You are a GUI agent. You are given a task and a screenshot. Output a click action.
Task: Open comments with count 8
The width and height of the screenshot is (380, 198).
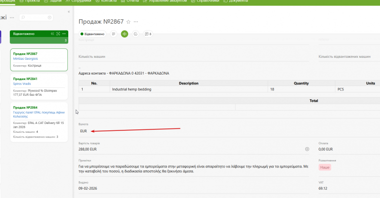pyautogui.click(x=148, y=34)
